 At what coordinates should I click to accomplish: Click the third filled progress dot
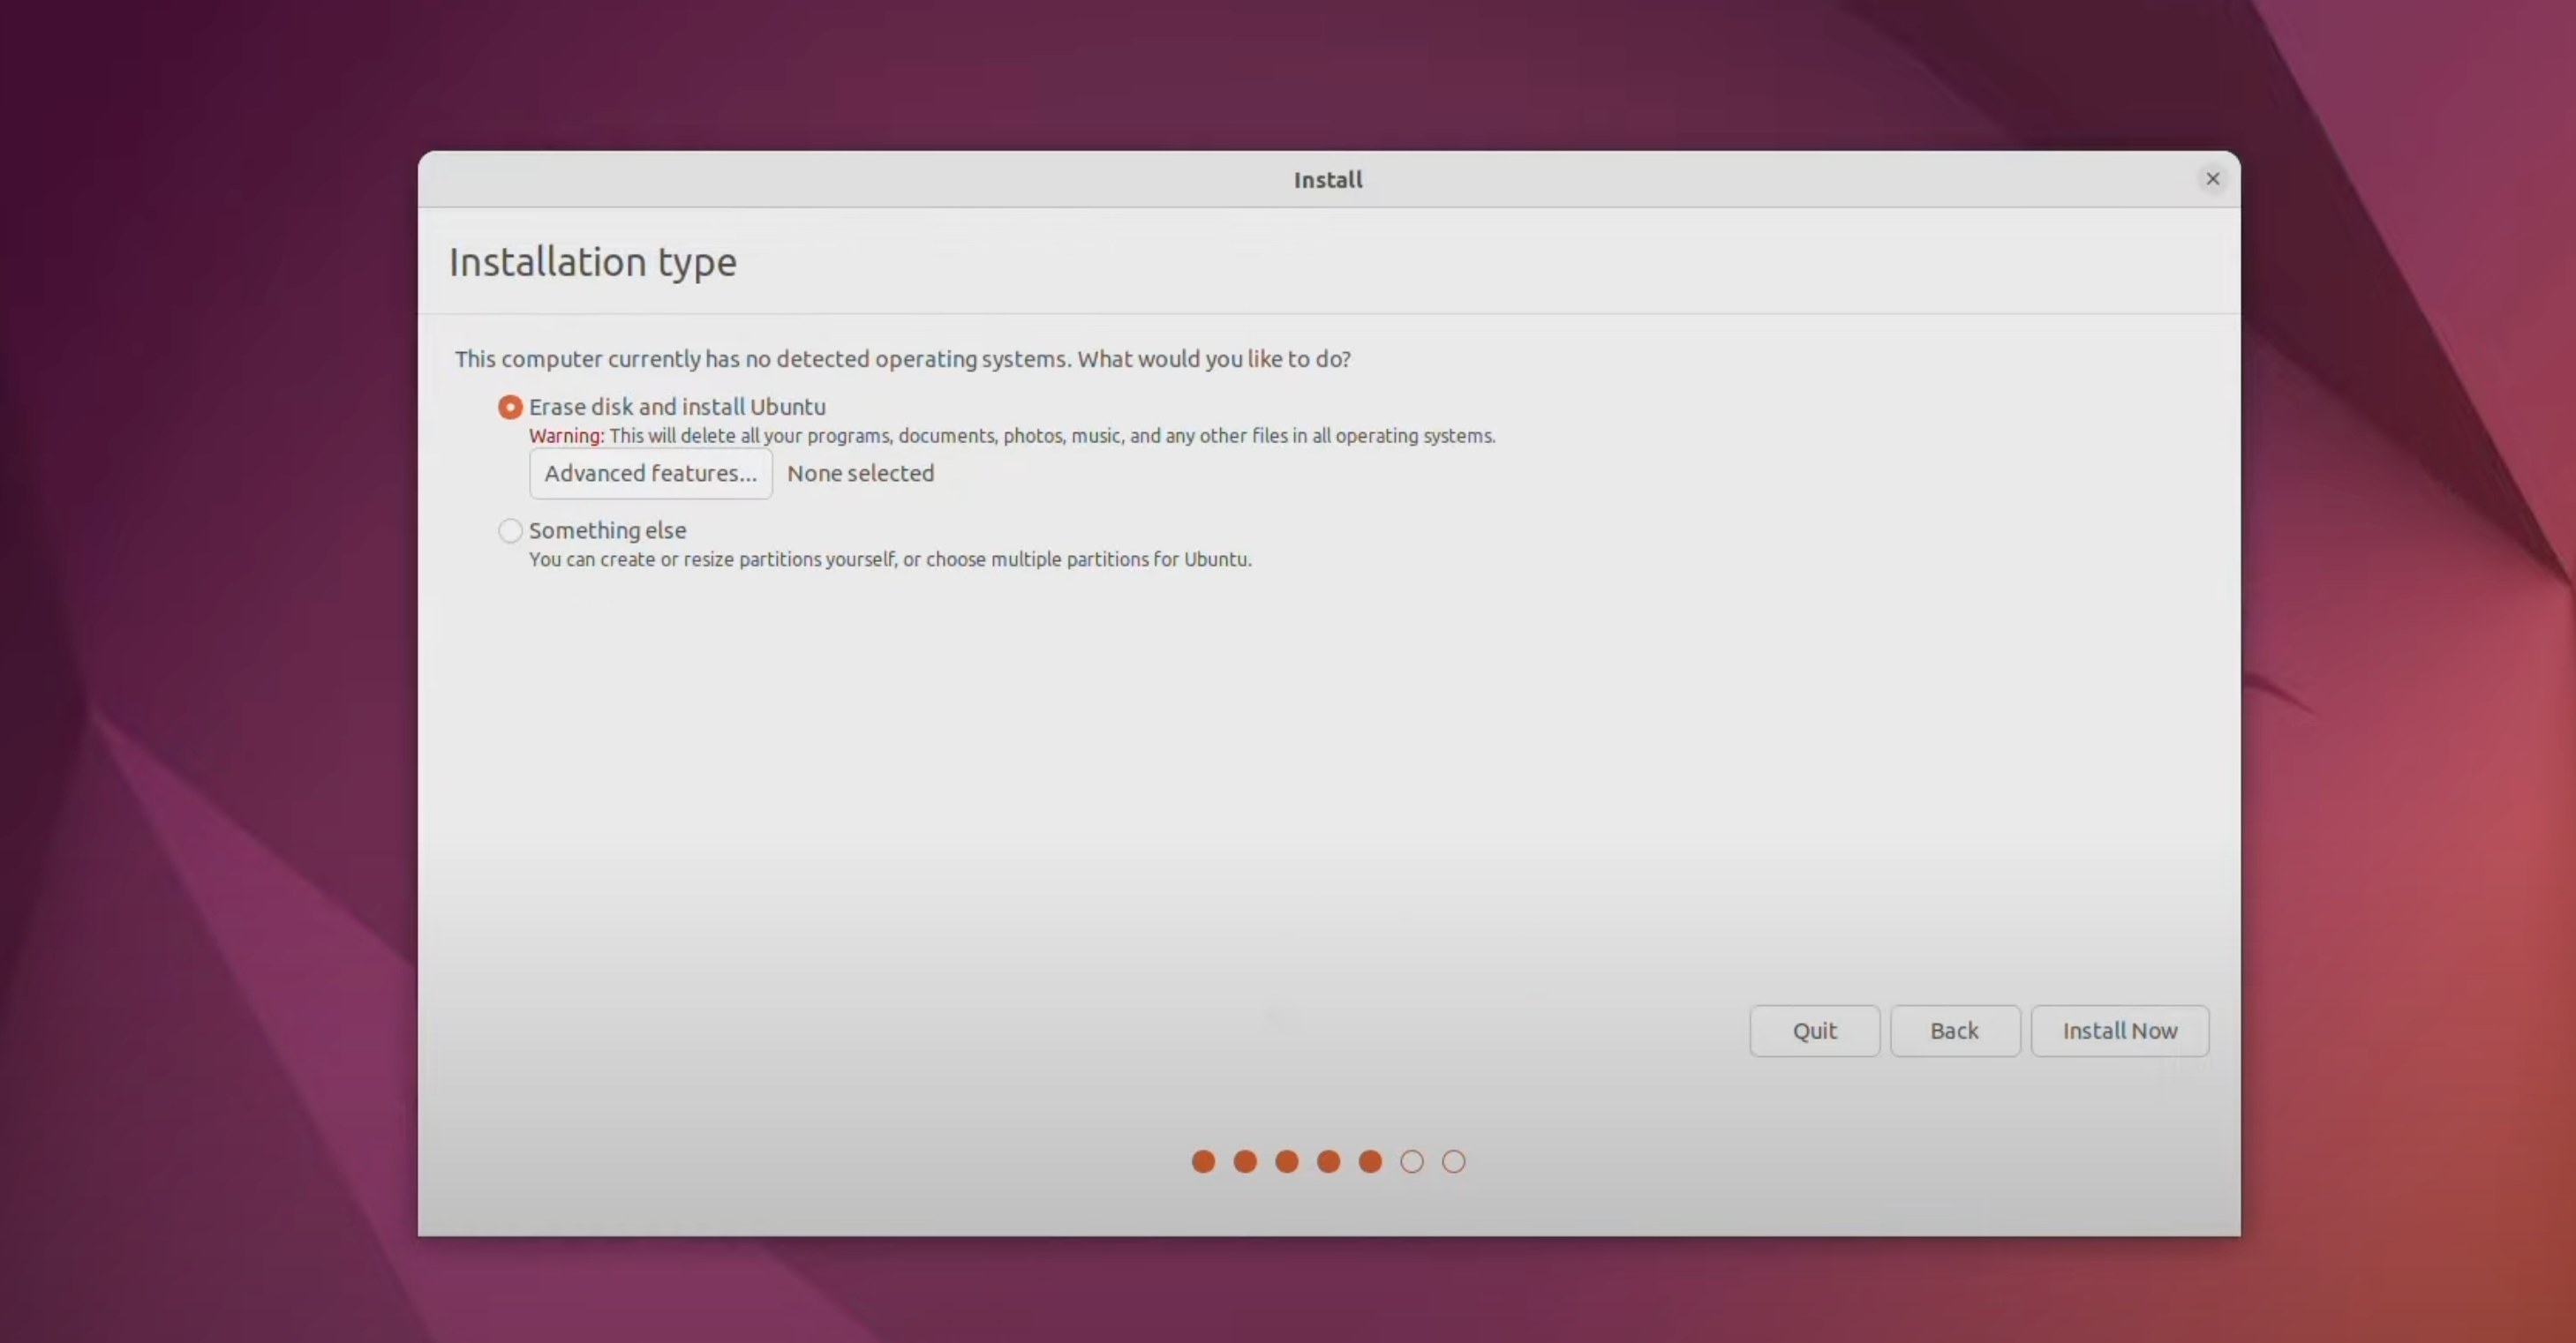[x=1287, y=1161]
